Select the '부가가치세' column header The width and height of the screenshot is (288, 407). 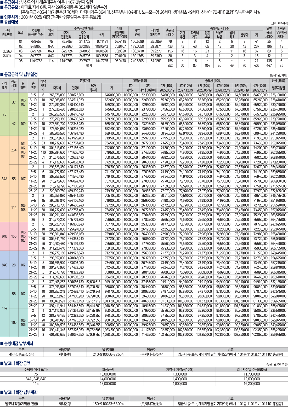(93, 88)
